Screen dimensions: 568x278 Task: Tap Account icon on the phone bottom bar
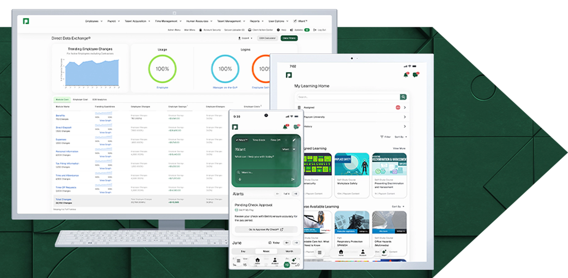pyautogui.click(x=275, y=261)
